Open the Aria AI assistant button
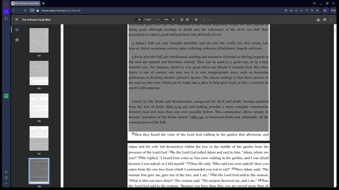The width and height of the screenshot is (339, 190). point(333,11)
